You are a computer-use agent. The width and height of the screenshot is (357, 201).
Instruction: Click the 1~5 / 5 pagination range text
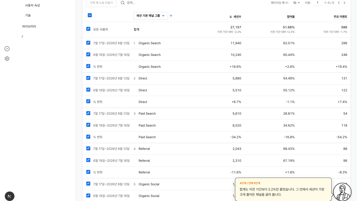pos(329,3)
